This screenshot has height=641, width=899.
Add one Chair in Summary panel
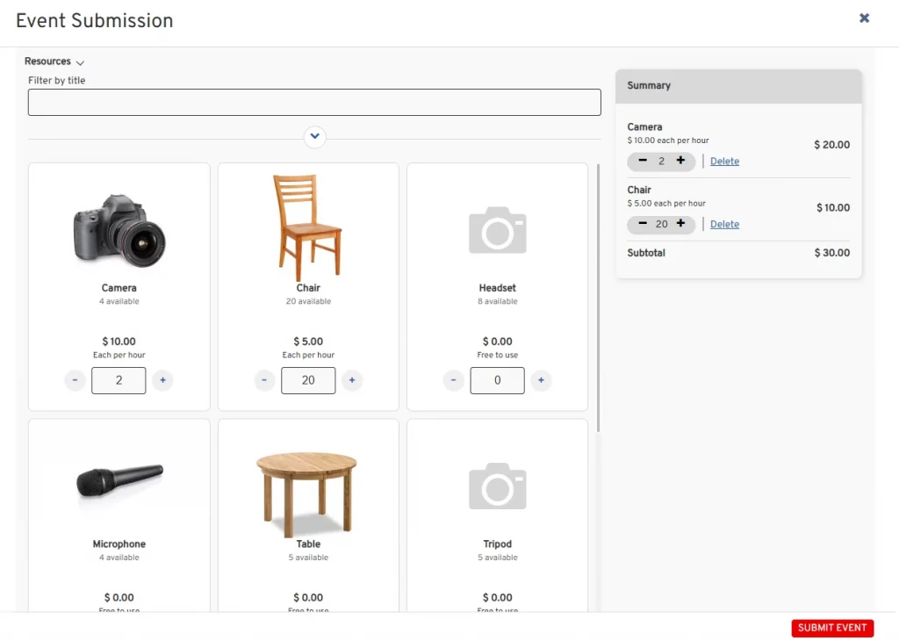coord(680,224)
